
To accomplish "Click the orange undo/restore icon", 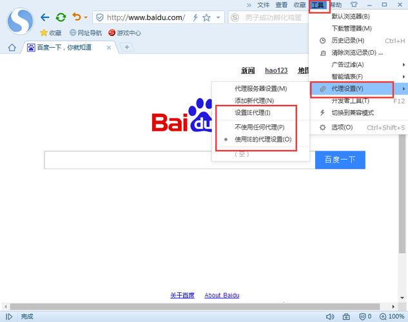I will pos(77,17).
